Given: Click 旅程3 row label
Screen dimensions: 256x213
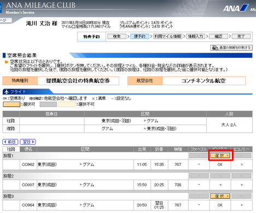Looking at the screenshot, I should (x=8, y=196).
